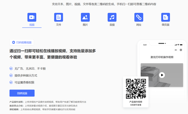Click the text 无广告、无水印、不卡顿
The width and height of the screenshot is (188, 114).
click(30, 69)
